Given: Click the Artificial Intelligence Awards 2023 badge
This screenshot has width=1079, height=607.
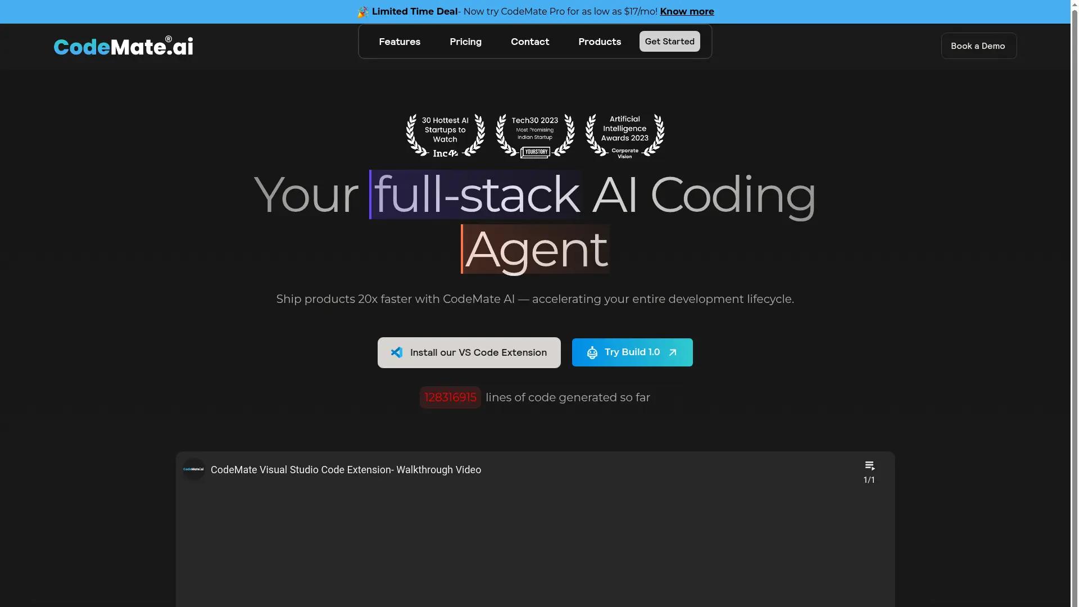Looking at the screenshot, I should click(624, 135).
